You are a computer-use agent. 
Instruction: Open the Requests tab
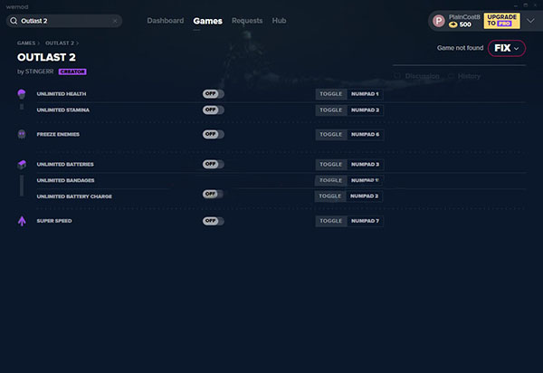coord(247,20)
